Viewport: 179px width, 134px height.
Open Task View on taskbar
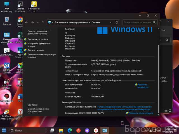[x=52, y=130]
